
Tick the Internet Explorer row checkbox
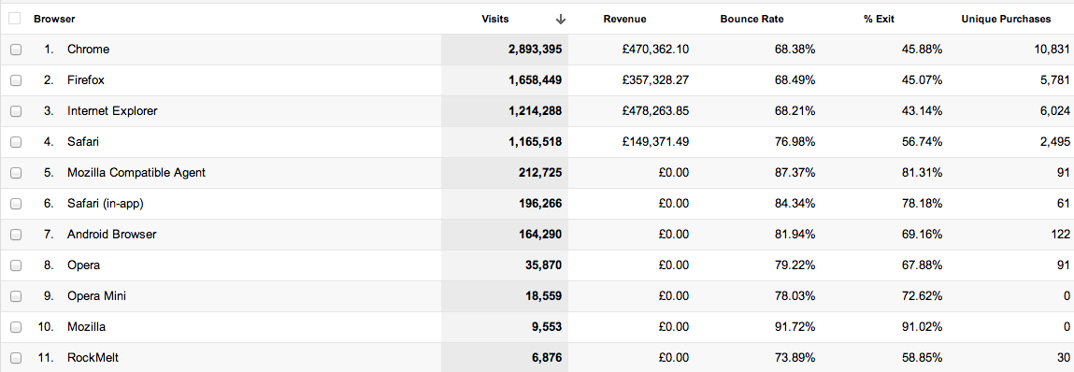16,111
